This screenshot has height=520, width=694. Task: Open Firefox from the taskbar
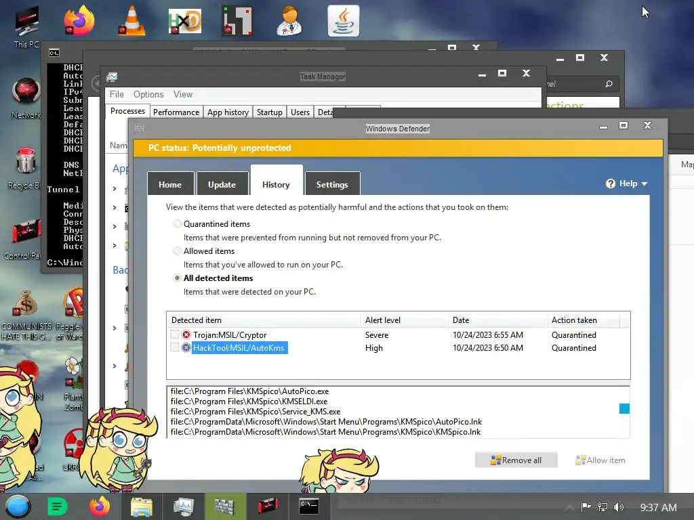click(x=100, y=506)
